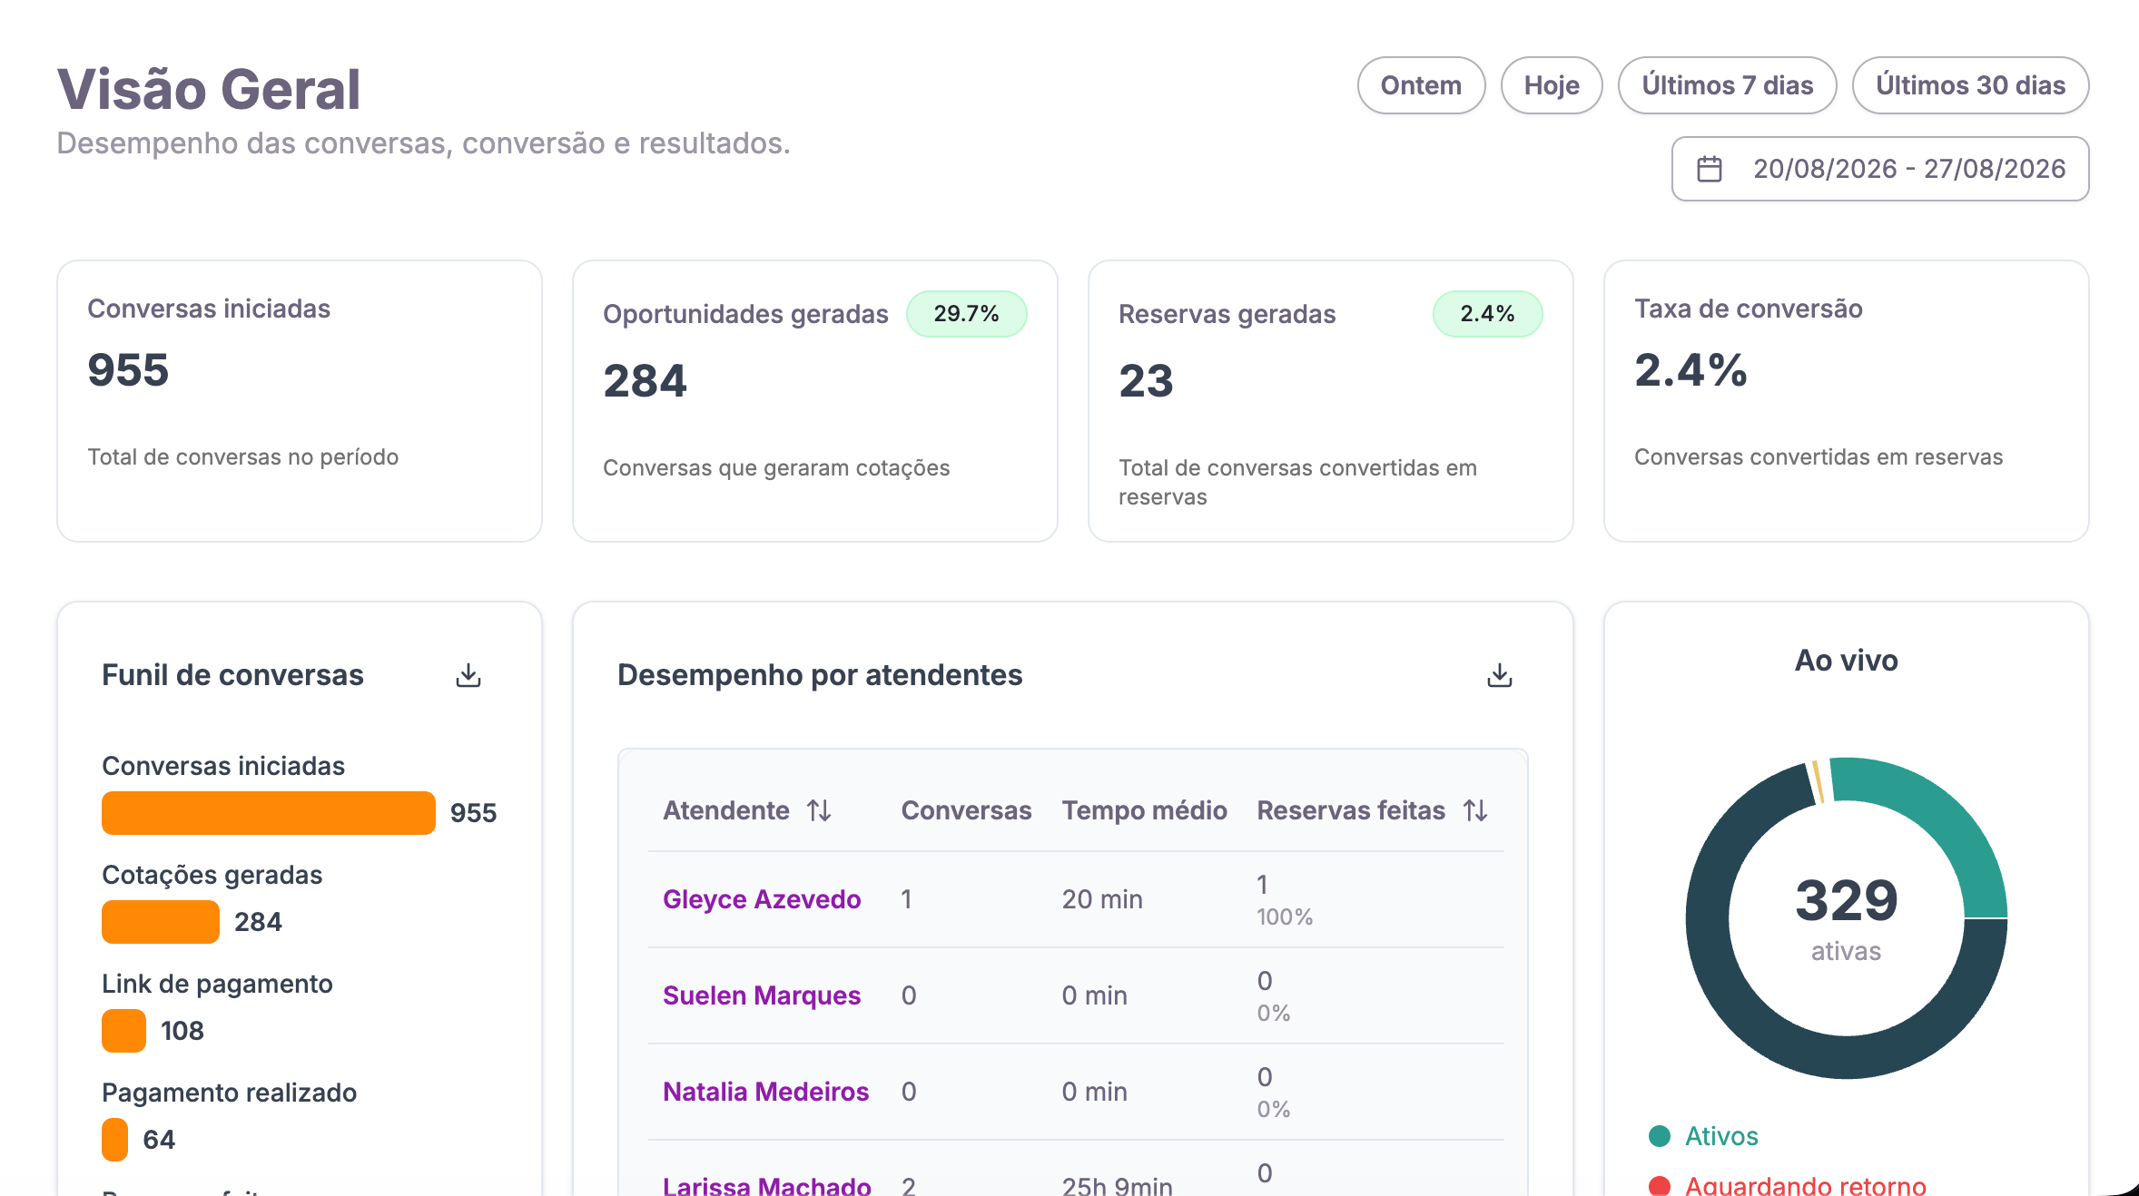This screenshot has width=2139, height=1196.
Task: Click the 29.7% Oportunidades geradas badge
Action: (967, 314)
